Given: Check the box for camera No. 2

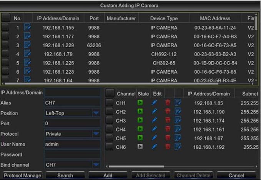Looking at the screenshot, I should (5, 36).
